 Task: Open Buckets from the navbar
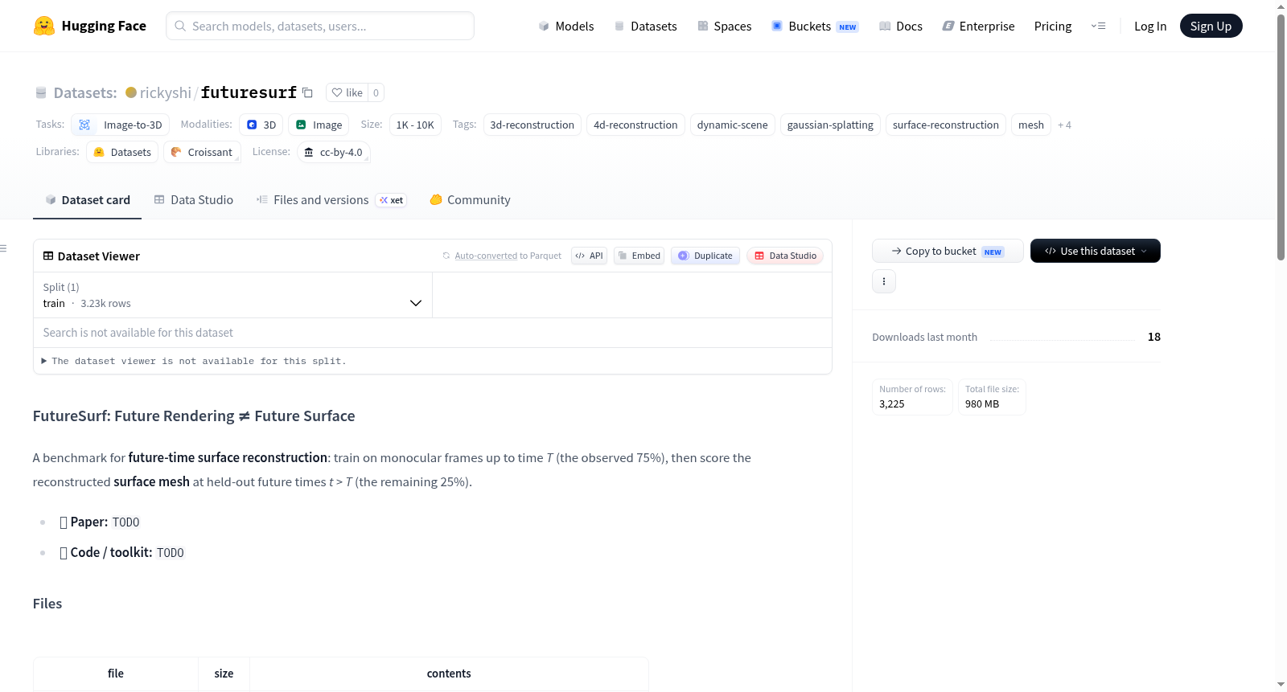(815, 26)
